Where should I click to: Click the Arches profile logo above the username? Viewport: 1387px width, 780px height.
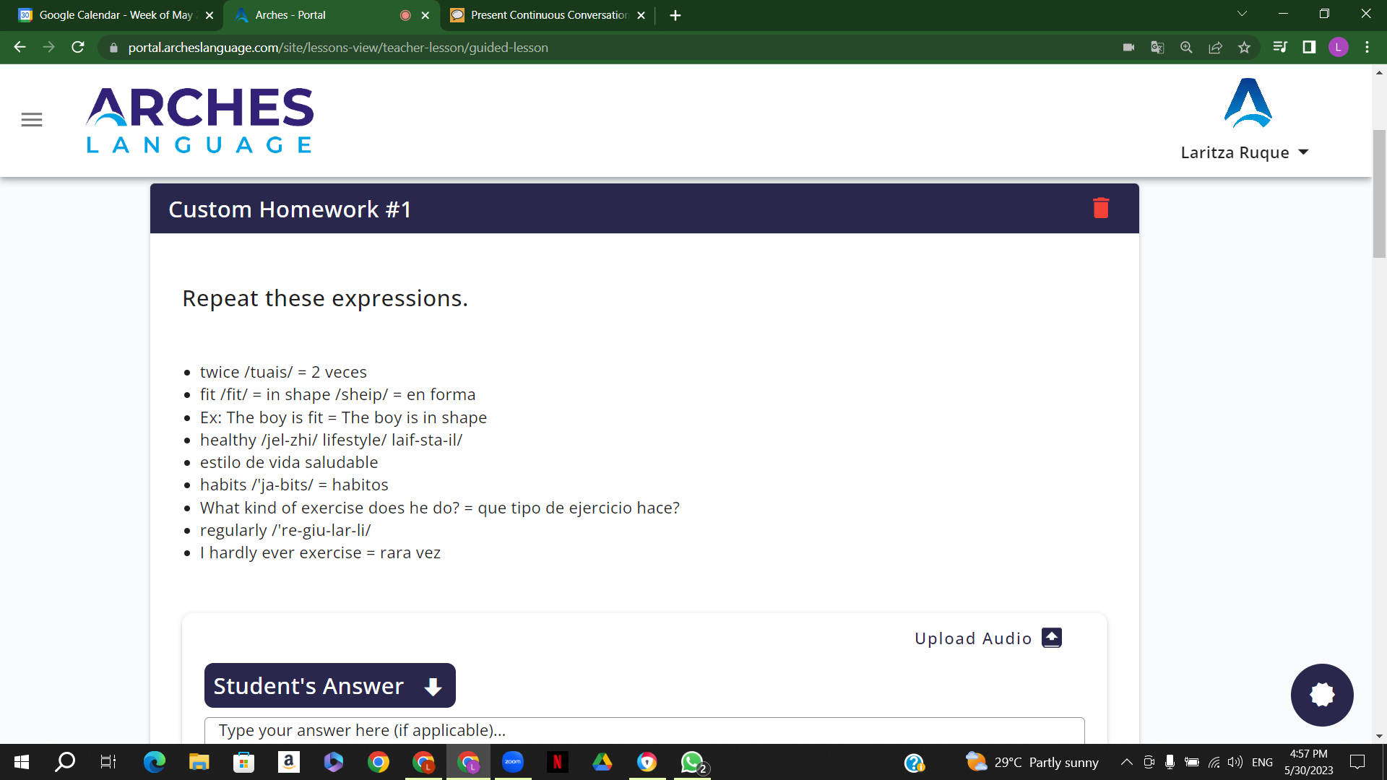click(x=1248, y=103)
